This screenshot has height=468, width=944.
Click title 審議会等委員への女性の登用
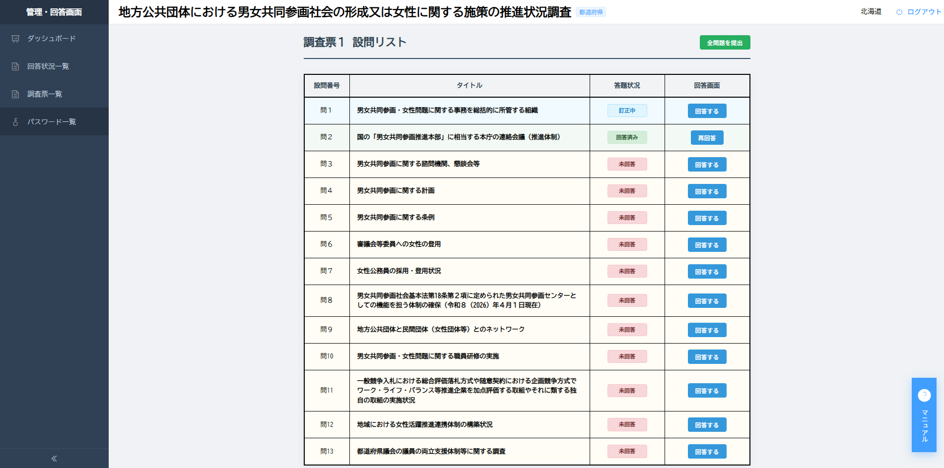[399, 244]
